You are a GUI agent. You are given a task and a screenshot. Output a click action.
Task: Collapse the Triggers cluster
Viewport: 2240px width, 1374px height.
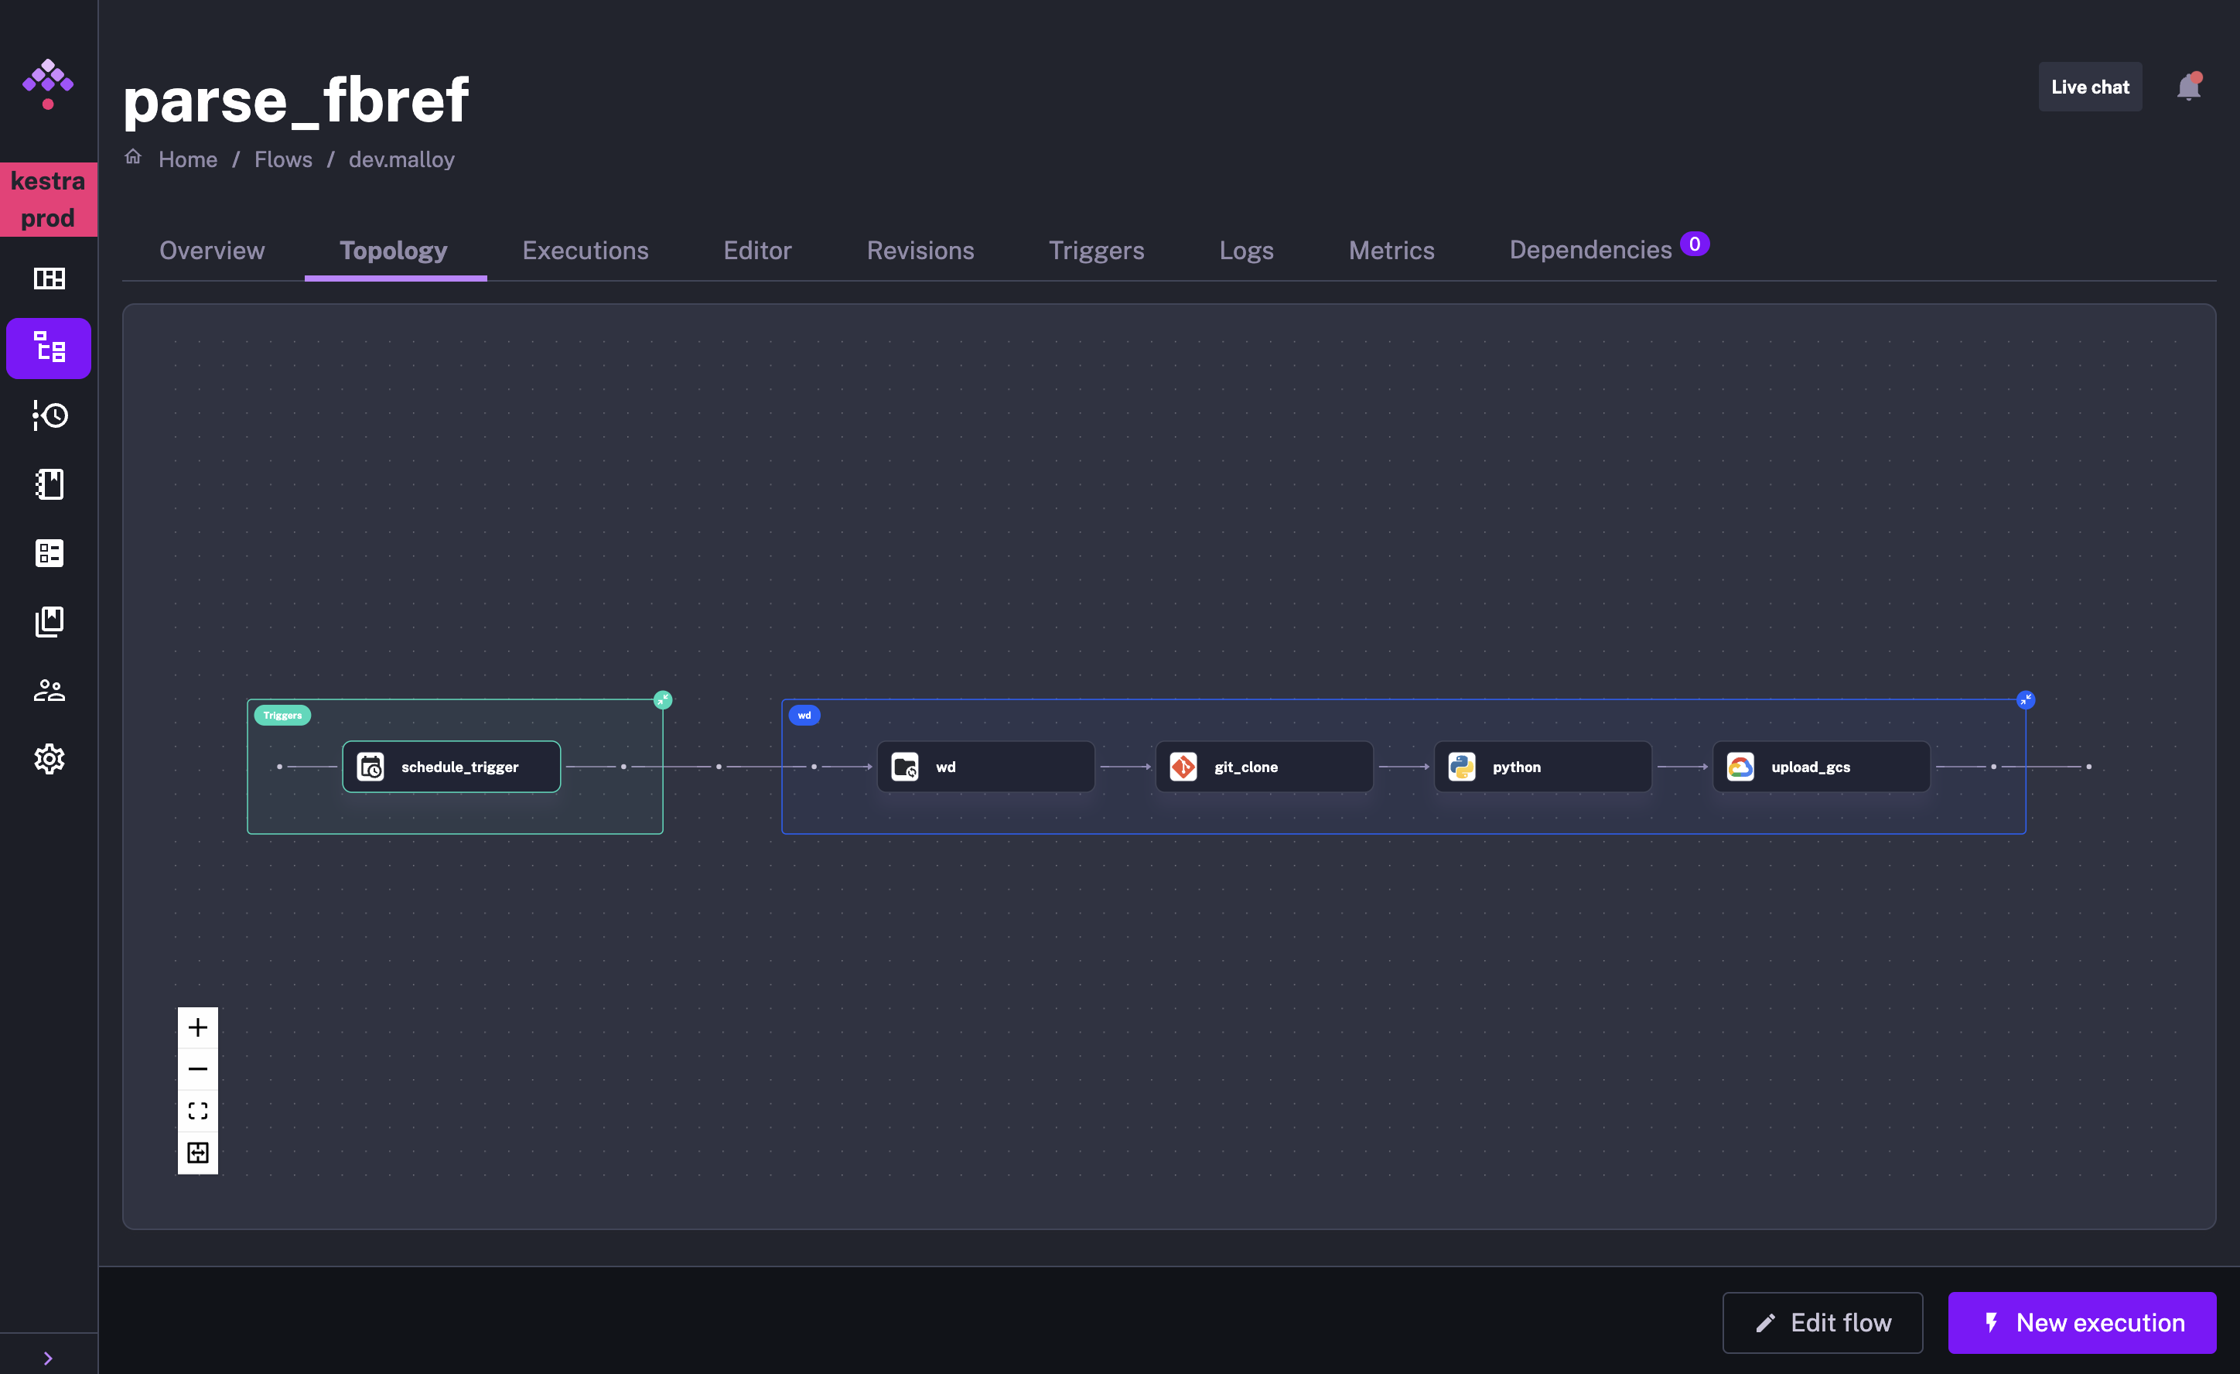[663, 699]
